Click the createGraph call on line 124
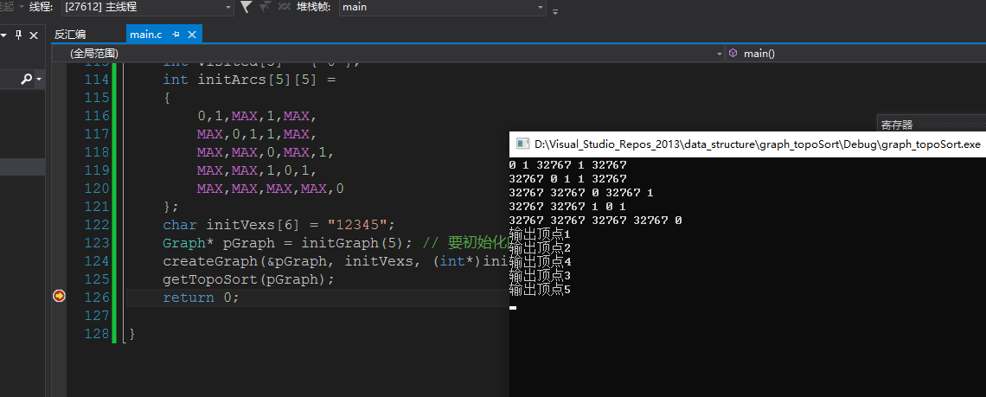This screenshot has height=397, width=986. (336, 261)
